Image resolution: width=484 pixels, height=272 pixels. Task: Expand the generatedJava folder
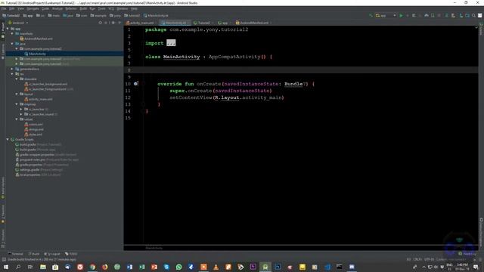12,69
